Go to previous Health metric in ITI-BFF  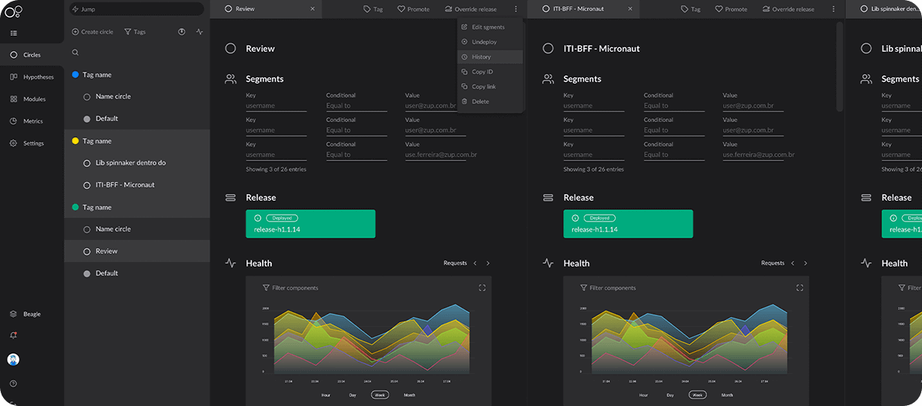pyautogui.click(x=792, y=263)
